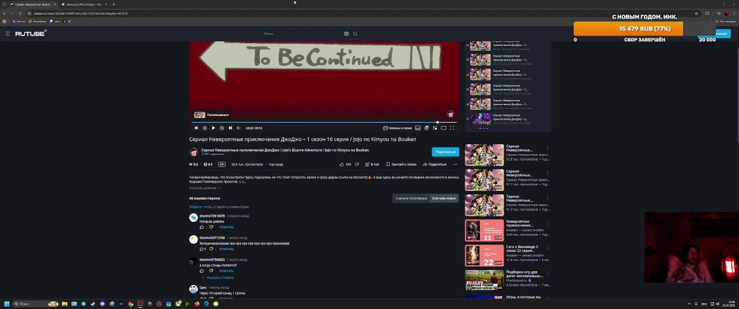
Task: Like the comment Нигерам даёёём
Action: (202, 227)
